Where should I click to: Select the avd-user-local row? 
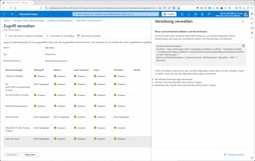pos(16,139)
